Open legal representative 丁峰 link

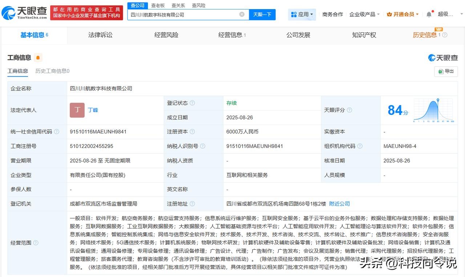pyautogui.click(x=93, y=110)
